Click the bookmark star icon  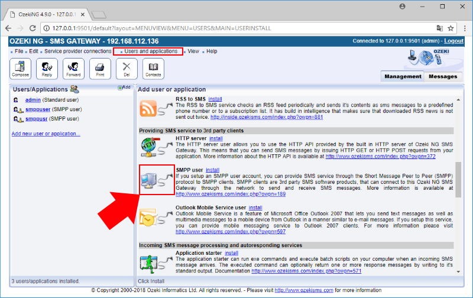[451, 28]
